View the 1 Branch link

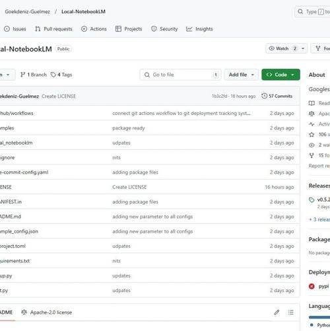(34, 75)
